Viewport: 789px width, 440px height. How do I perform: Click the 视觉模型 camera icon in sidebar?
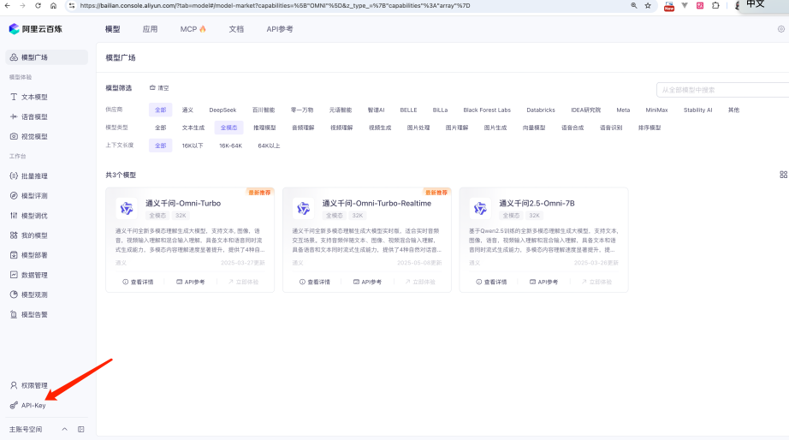pos(14,136)
